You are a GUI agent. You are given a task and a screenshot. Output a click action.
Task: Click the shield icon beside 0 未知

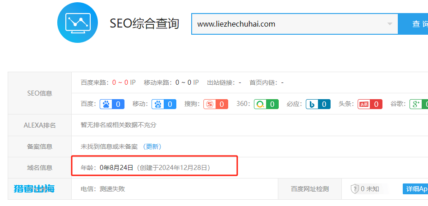(x=354, y=189)
